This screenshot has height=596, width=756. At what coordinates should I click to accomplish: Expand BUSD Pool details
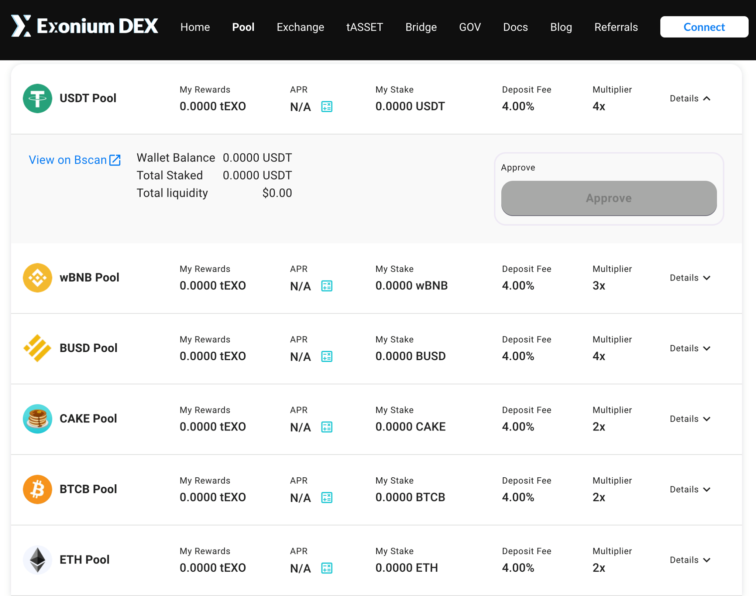[690, 348]
